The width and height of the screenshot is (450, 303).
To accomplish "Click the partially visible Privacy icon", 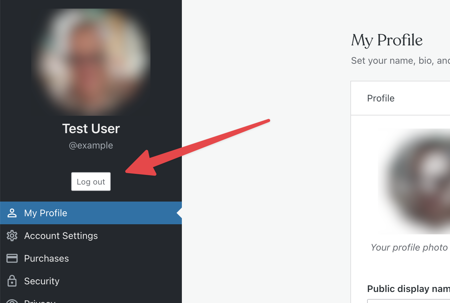I will point(12,301).
